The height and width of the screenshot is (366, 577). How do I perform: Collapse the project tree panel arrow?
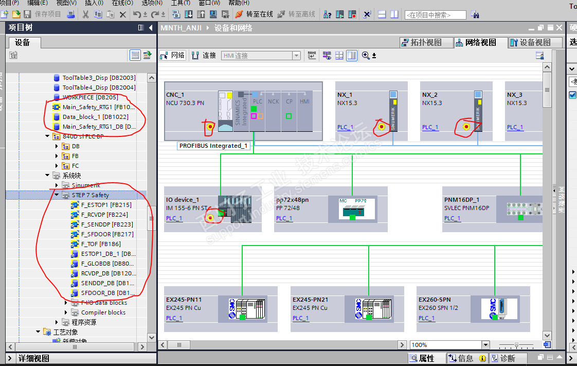pos(151,28)
